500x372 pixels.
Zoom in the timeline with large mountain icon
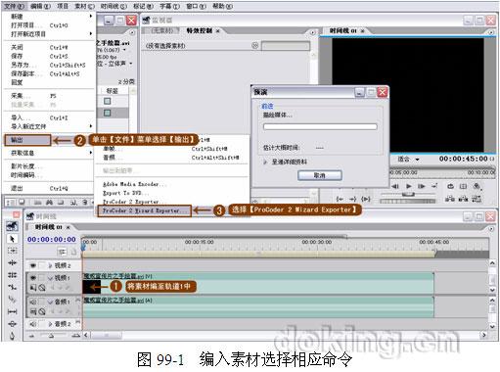pyautogui.click(x=76, y=335)
